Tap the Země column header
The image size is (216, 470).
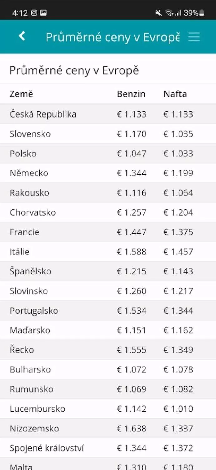tap(21, 94)
